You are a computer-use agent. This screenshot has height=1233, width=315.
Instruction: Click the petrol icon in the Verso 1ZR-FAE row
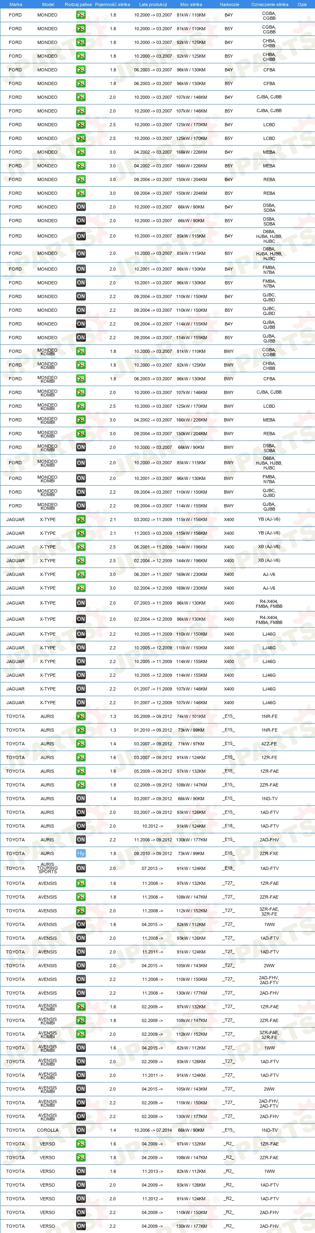[x=81, y=1144]
